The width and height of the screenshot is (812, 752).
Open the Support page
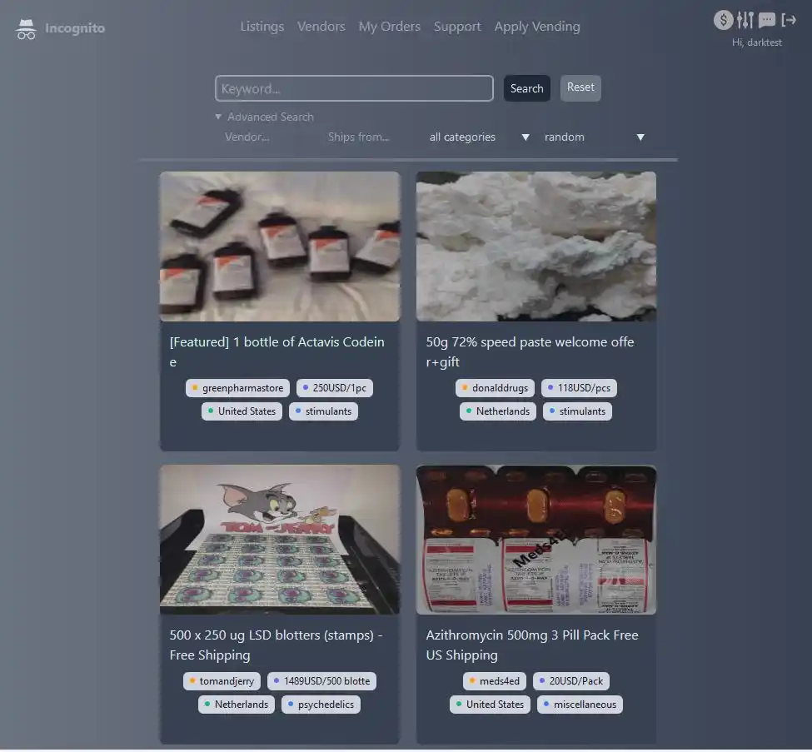click(x=457, y=27)
